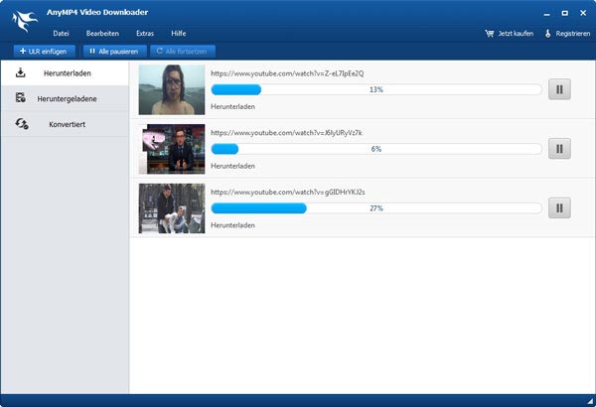Click URL ending Z-eL7IpEe2Q

pos(287,73)
